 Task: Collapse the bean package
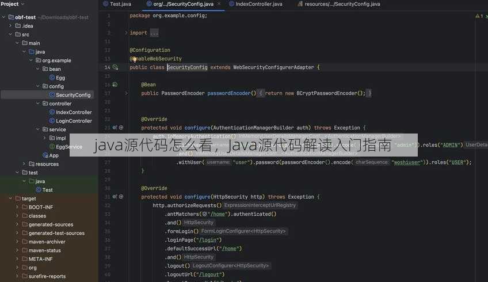(38, 69)
